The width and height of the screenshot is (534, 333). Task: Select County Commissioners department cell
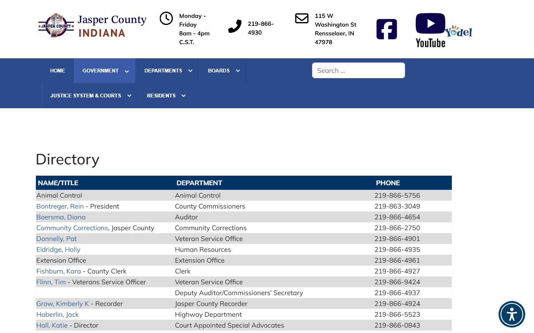210,206
